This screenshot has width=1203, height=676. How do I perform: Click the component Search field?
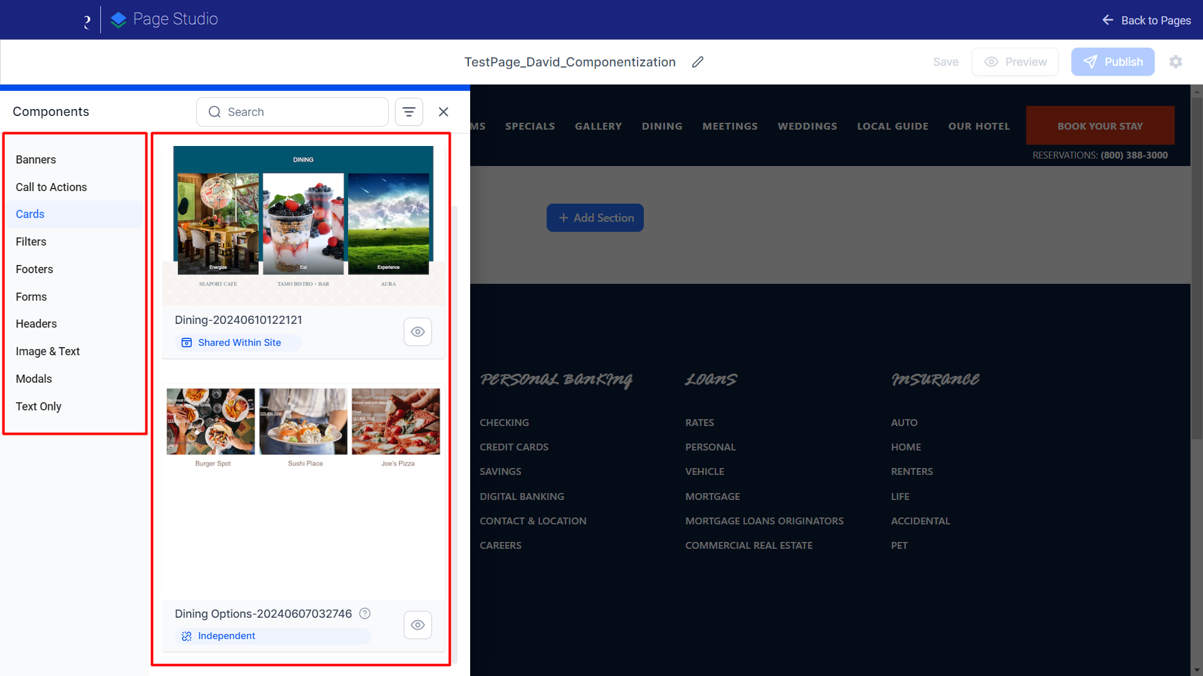292,112
